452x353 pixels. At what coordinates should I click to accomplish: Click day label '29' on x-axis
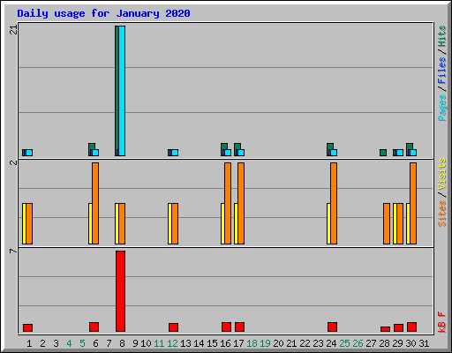coord(397,343)
